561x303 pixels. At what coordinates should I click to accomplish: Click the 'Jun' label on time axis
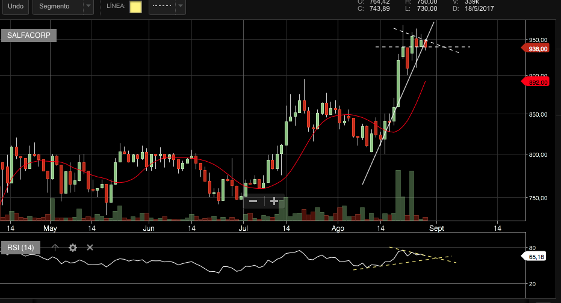tap(149, 229)
